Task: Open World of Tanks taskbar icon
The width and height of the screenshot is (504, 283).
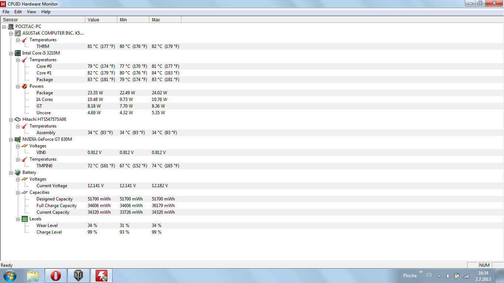Action: pyautogui.click(x=79, y=276)
